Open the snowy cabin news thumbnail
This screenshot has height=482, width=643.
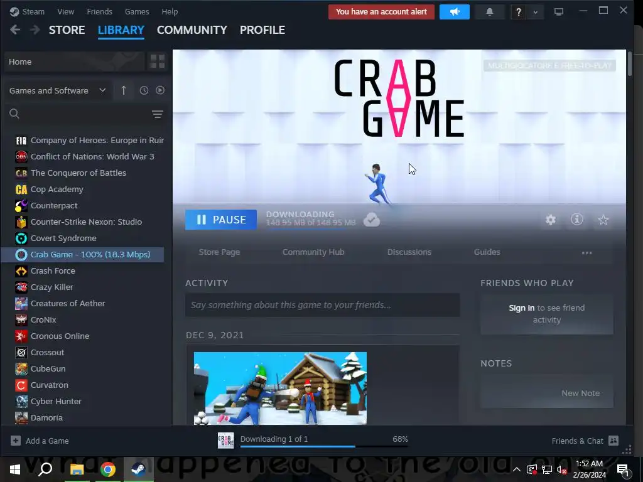pyautogui.click(x=280, y=388)
